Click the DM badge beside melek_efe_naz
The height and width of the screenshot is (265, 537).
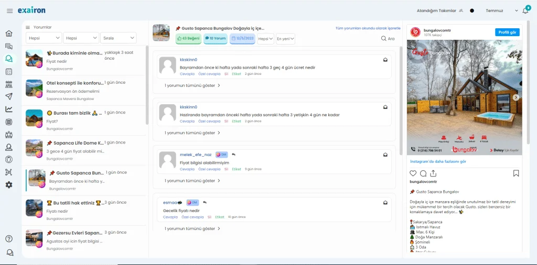222,154
